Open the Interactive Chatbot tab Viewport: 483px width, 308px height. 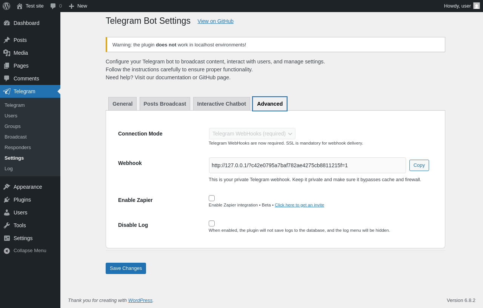(222, 104)
